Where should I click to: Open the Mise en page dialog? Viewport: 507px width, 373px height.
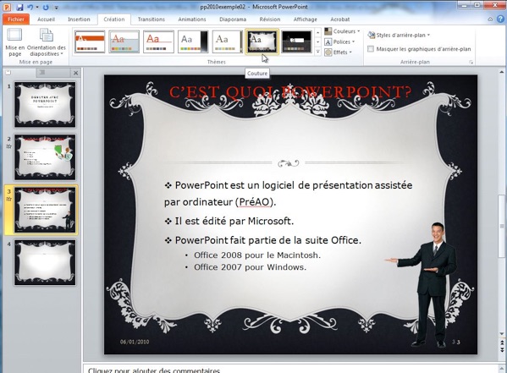(x=15, y=42)
